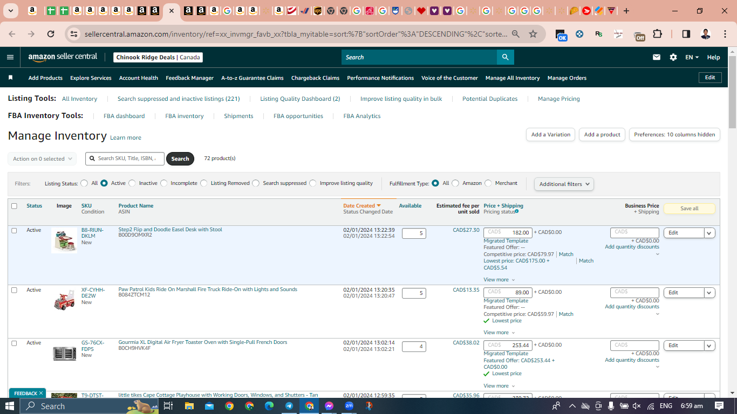Toggle the Chrome side panel icon
This screenshot has width=737, height=414.
[686, 34]
